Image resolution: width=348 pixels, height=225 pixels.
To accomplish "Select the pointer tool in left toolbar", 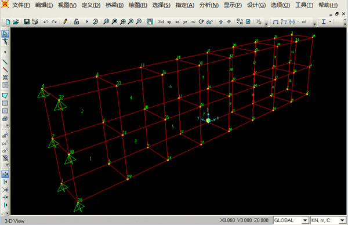I will point(5,34).
